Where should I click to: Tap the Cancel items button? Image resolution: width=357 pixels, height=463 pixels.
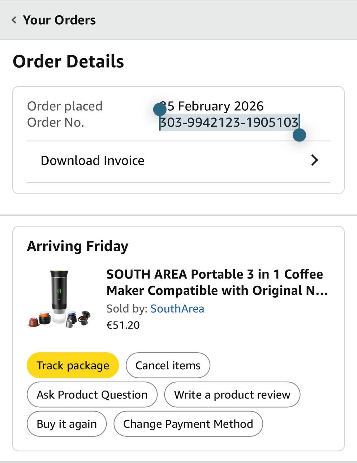tap(168, 365)
